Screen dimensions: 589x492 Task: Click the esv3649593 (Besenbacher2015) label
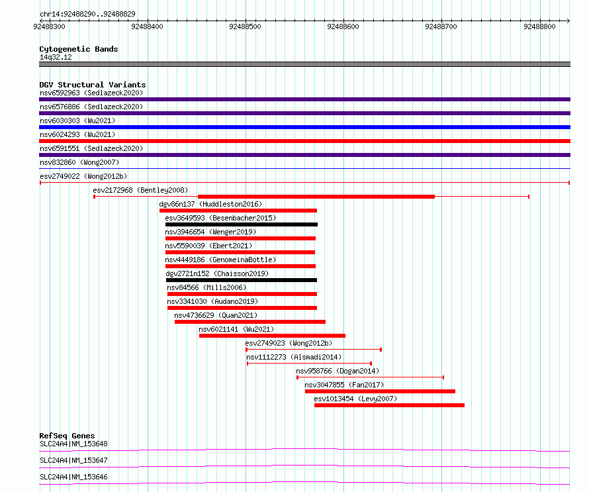220,218
